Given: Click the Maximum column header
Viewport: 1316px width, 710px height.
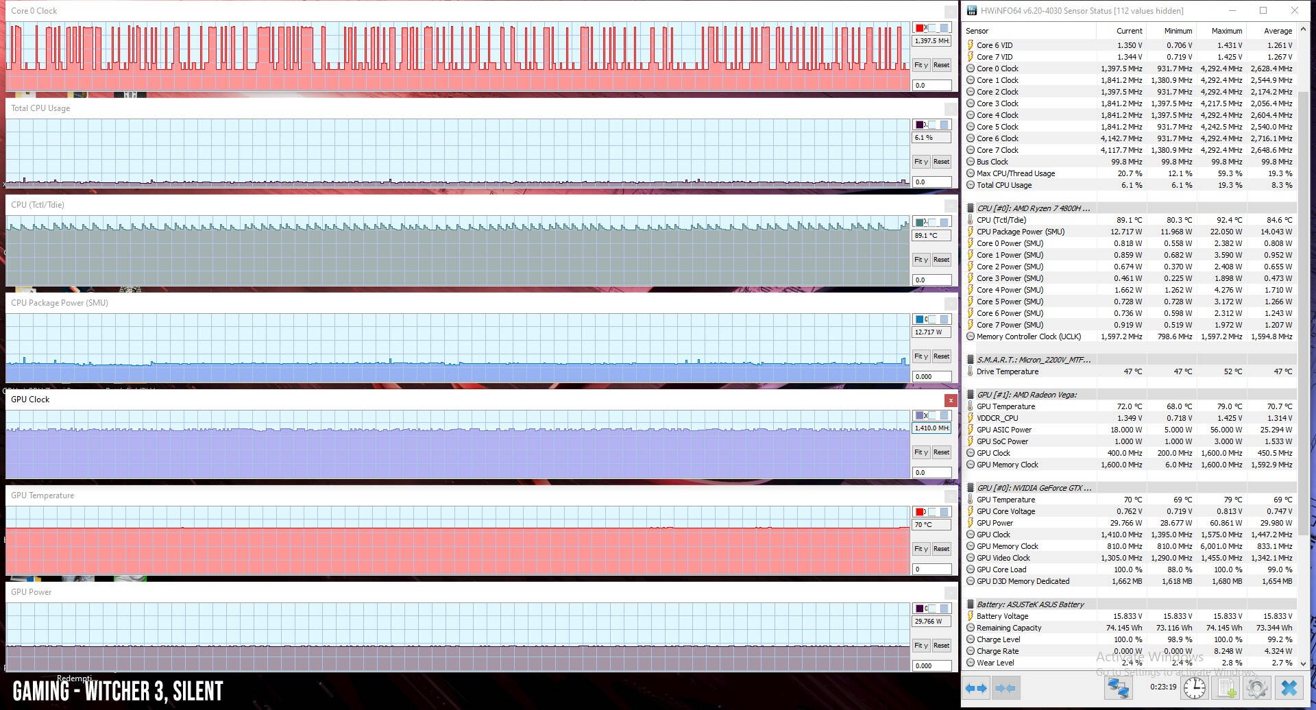Looking at the screenshot, I should click(x=1226, y=31).
